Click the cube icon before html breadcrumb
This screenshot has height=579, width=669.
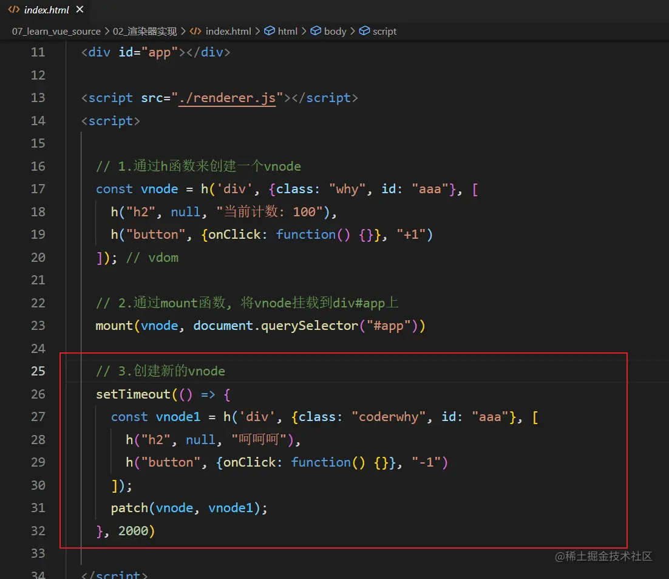pyautogui.click(x=269, y=31)
